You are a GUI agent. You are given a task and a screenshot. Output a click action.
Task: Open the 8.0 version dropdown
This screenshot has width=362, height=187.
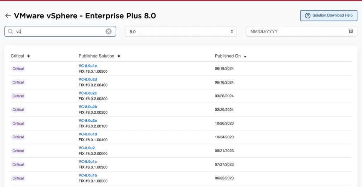(x=181, y=31)
